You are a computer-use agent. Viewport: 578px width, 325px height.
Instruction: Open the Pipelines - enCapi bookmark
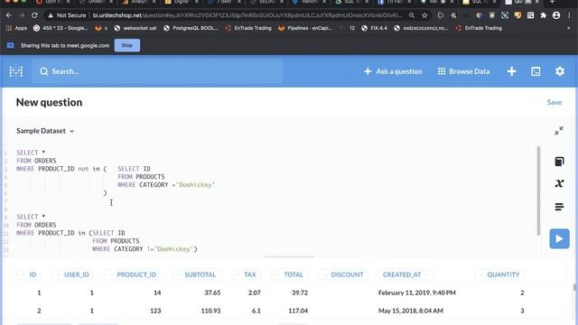pyautogui.click(x=305, y=28)
